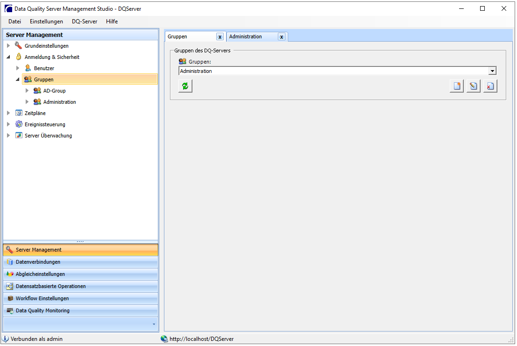The width and height of the screenshot is (517, 346).
Task: Open the Data Quality Monitoring section
Action: (80, 310)
